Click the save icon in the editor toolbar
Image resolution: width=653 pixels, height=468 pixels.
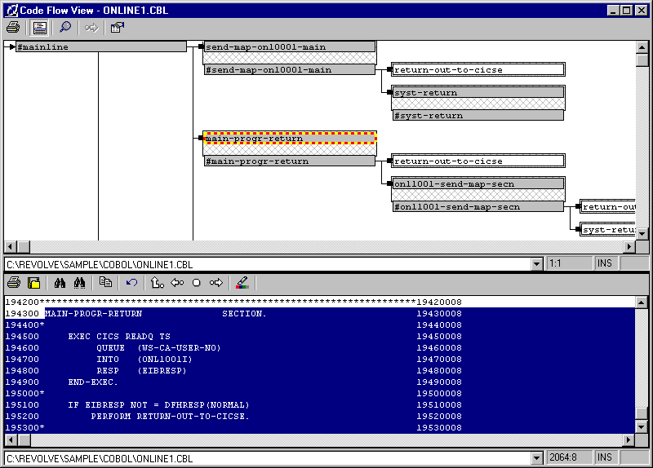point(34,283)
